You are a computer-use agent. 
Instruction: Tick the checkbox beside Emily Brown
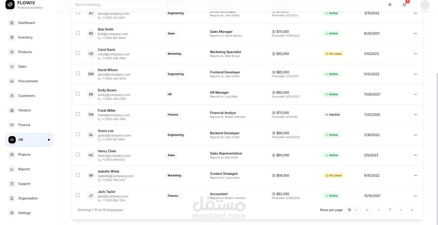pyautogui.click(x=78, y=94)
